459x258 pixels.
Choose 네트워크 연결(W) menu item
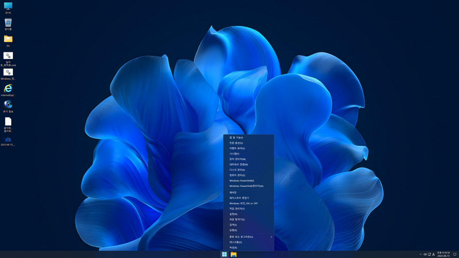click(249, 165)
